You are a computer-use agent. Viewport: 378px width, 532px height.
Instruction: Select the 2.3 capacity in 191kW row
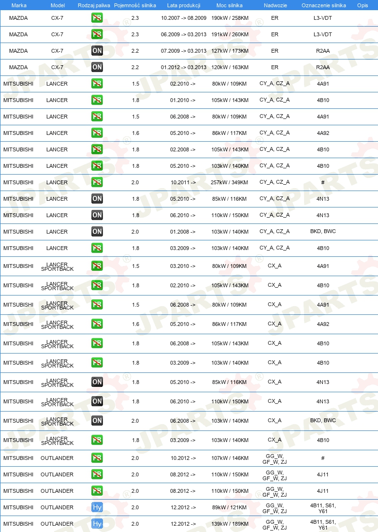coord(135,34)
